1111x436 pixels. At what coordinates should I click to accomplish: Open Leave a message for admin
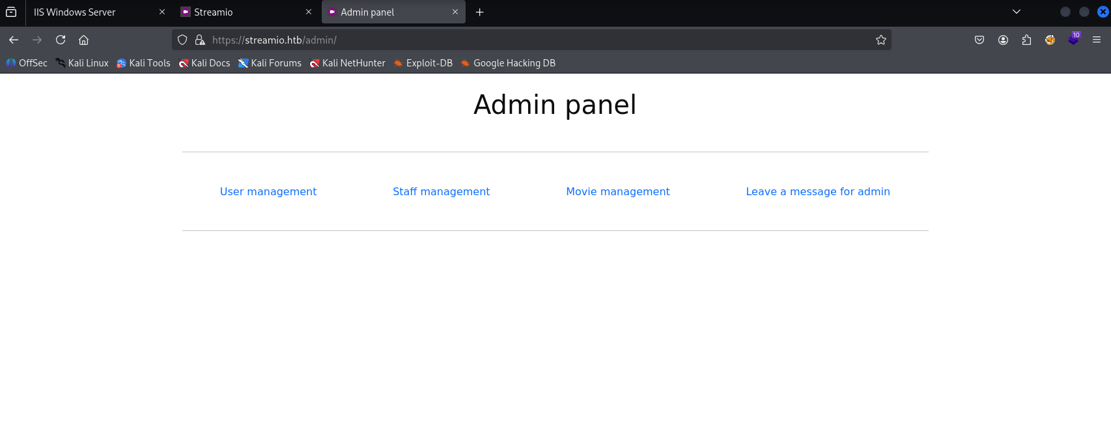(818, 191)
